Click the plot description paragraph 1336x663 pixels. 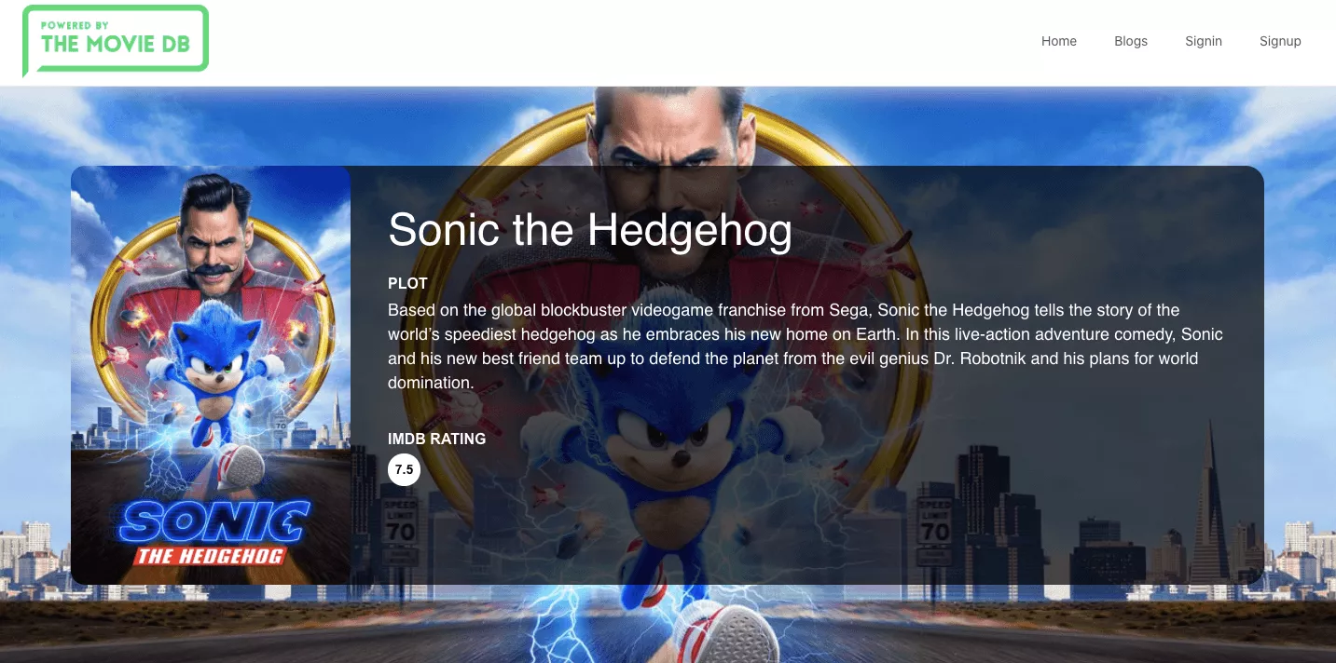point(807,346)
